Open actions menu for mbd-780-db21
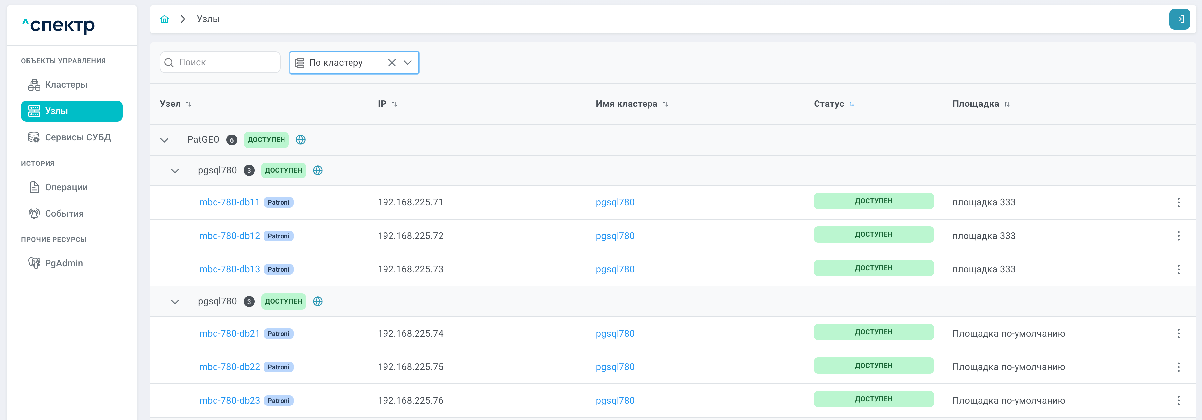This screenshot has height=420, width=1202. click(1178, 334)
